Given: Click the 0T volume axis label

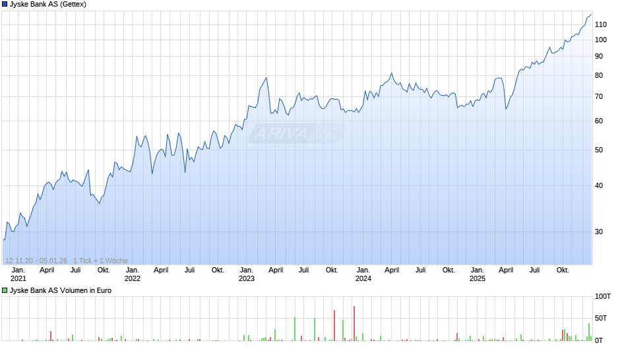Looking at the screenshot, I should [x=599, y=340].
